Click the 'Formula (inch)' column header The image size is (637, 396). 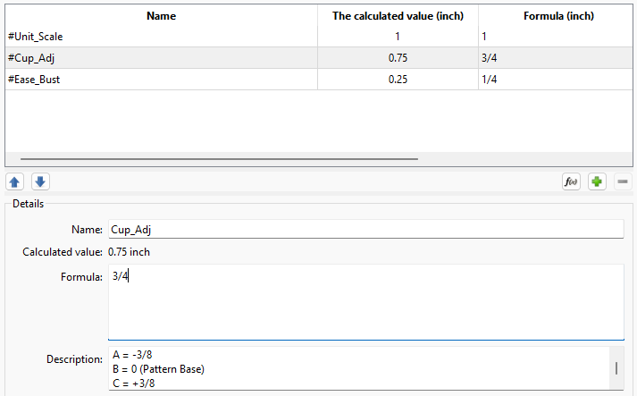point(558,16)
